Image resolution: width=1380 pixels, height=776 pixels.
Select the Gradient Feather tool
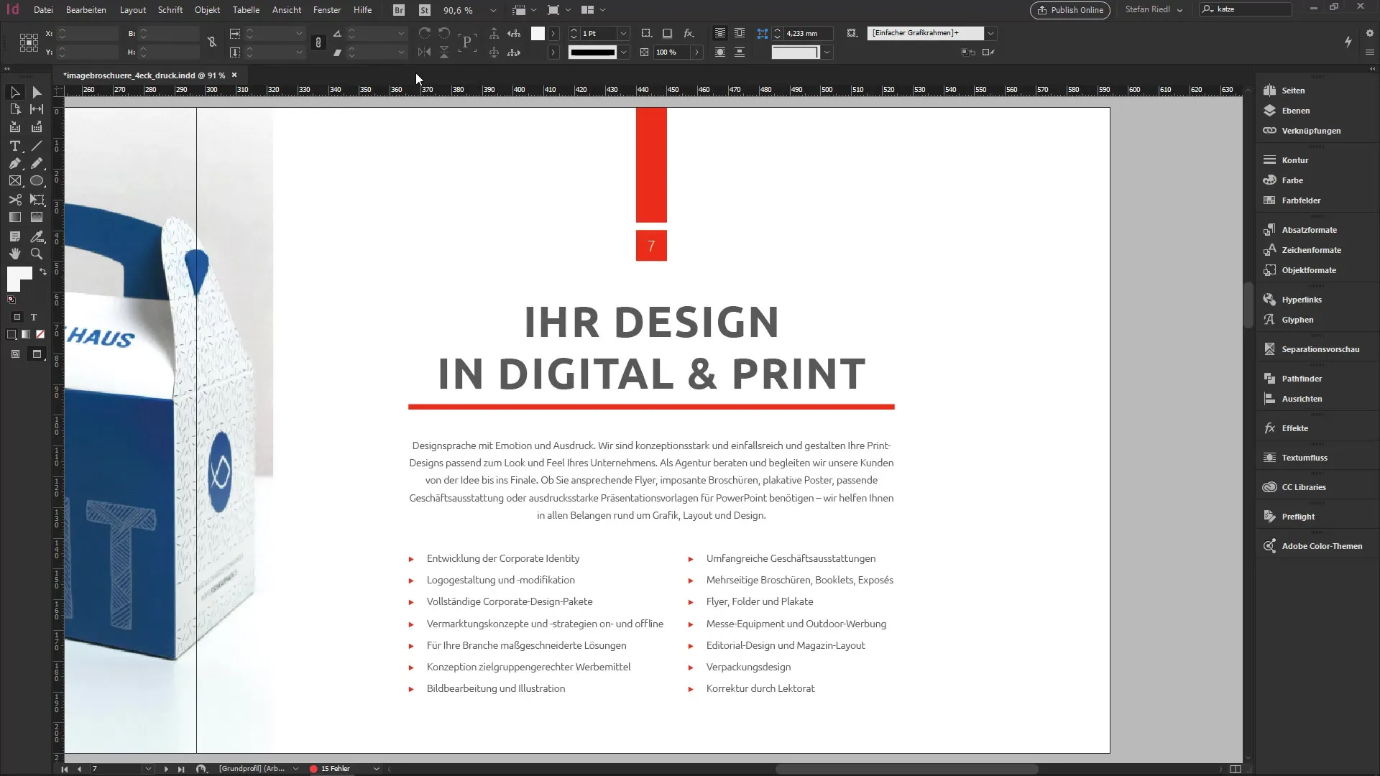[37, 217]
